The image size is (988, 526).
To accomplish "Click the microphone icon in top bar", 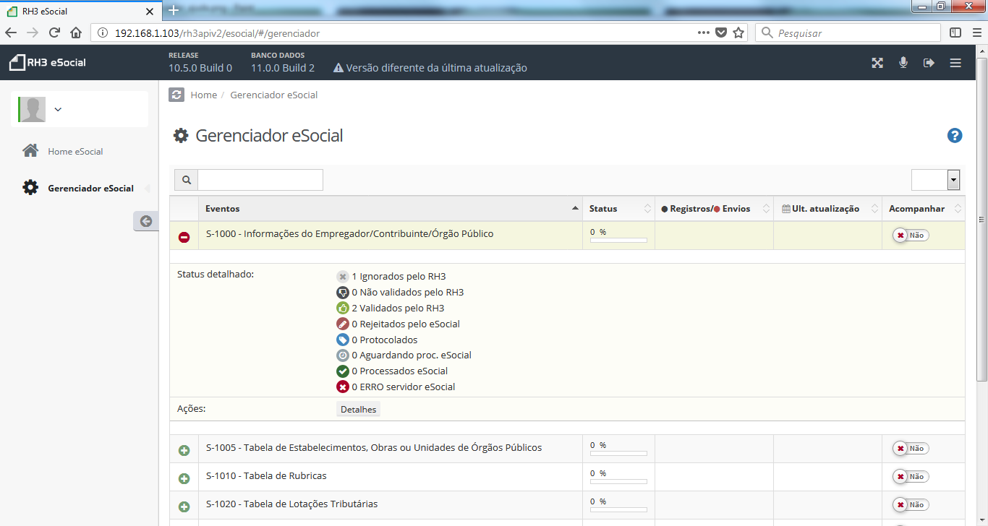I will click(903, 63).
